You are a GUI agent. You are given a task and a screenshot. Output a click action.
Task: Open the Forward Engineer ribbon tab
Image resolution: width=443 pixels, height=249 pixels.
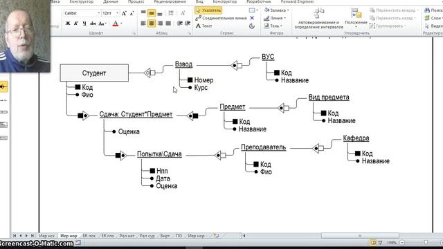tap(297, 1)
